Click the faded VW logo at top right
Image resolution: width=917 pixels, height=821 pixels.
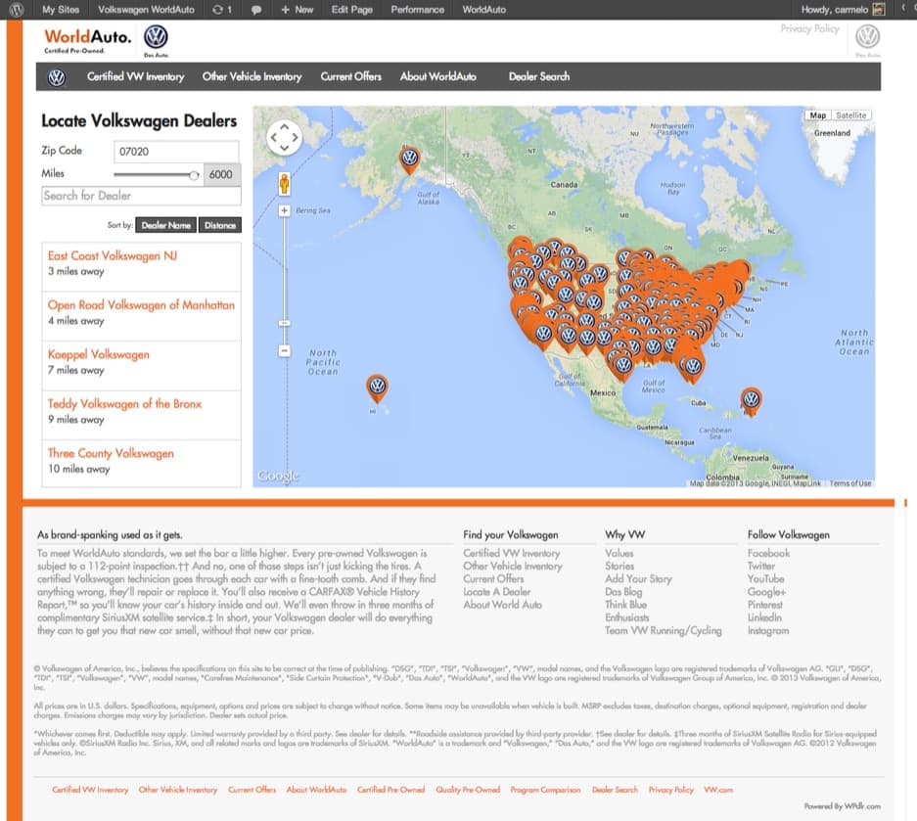(867, 40)
